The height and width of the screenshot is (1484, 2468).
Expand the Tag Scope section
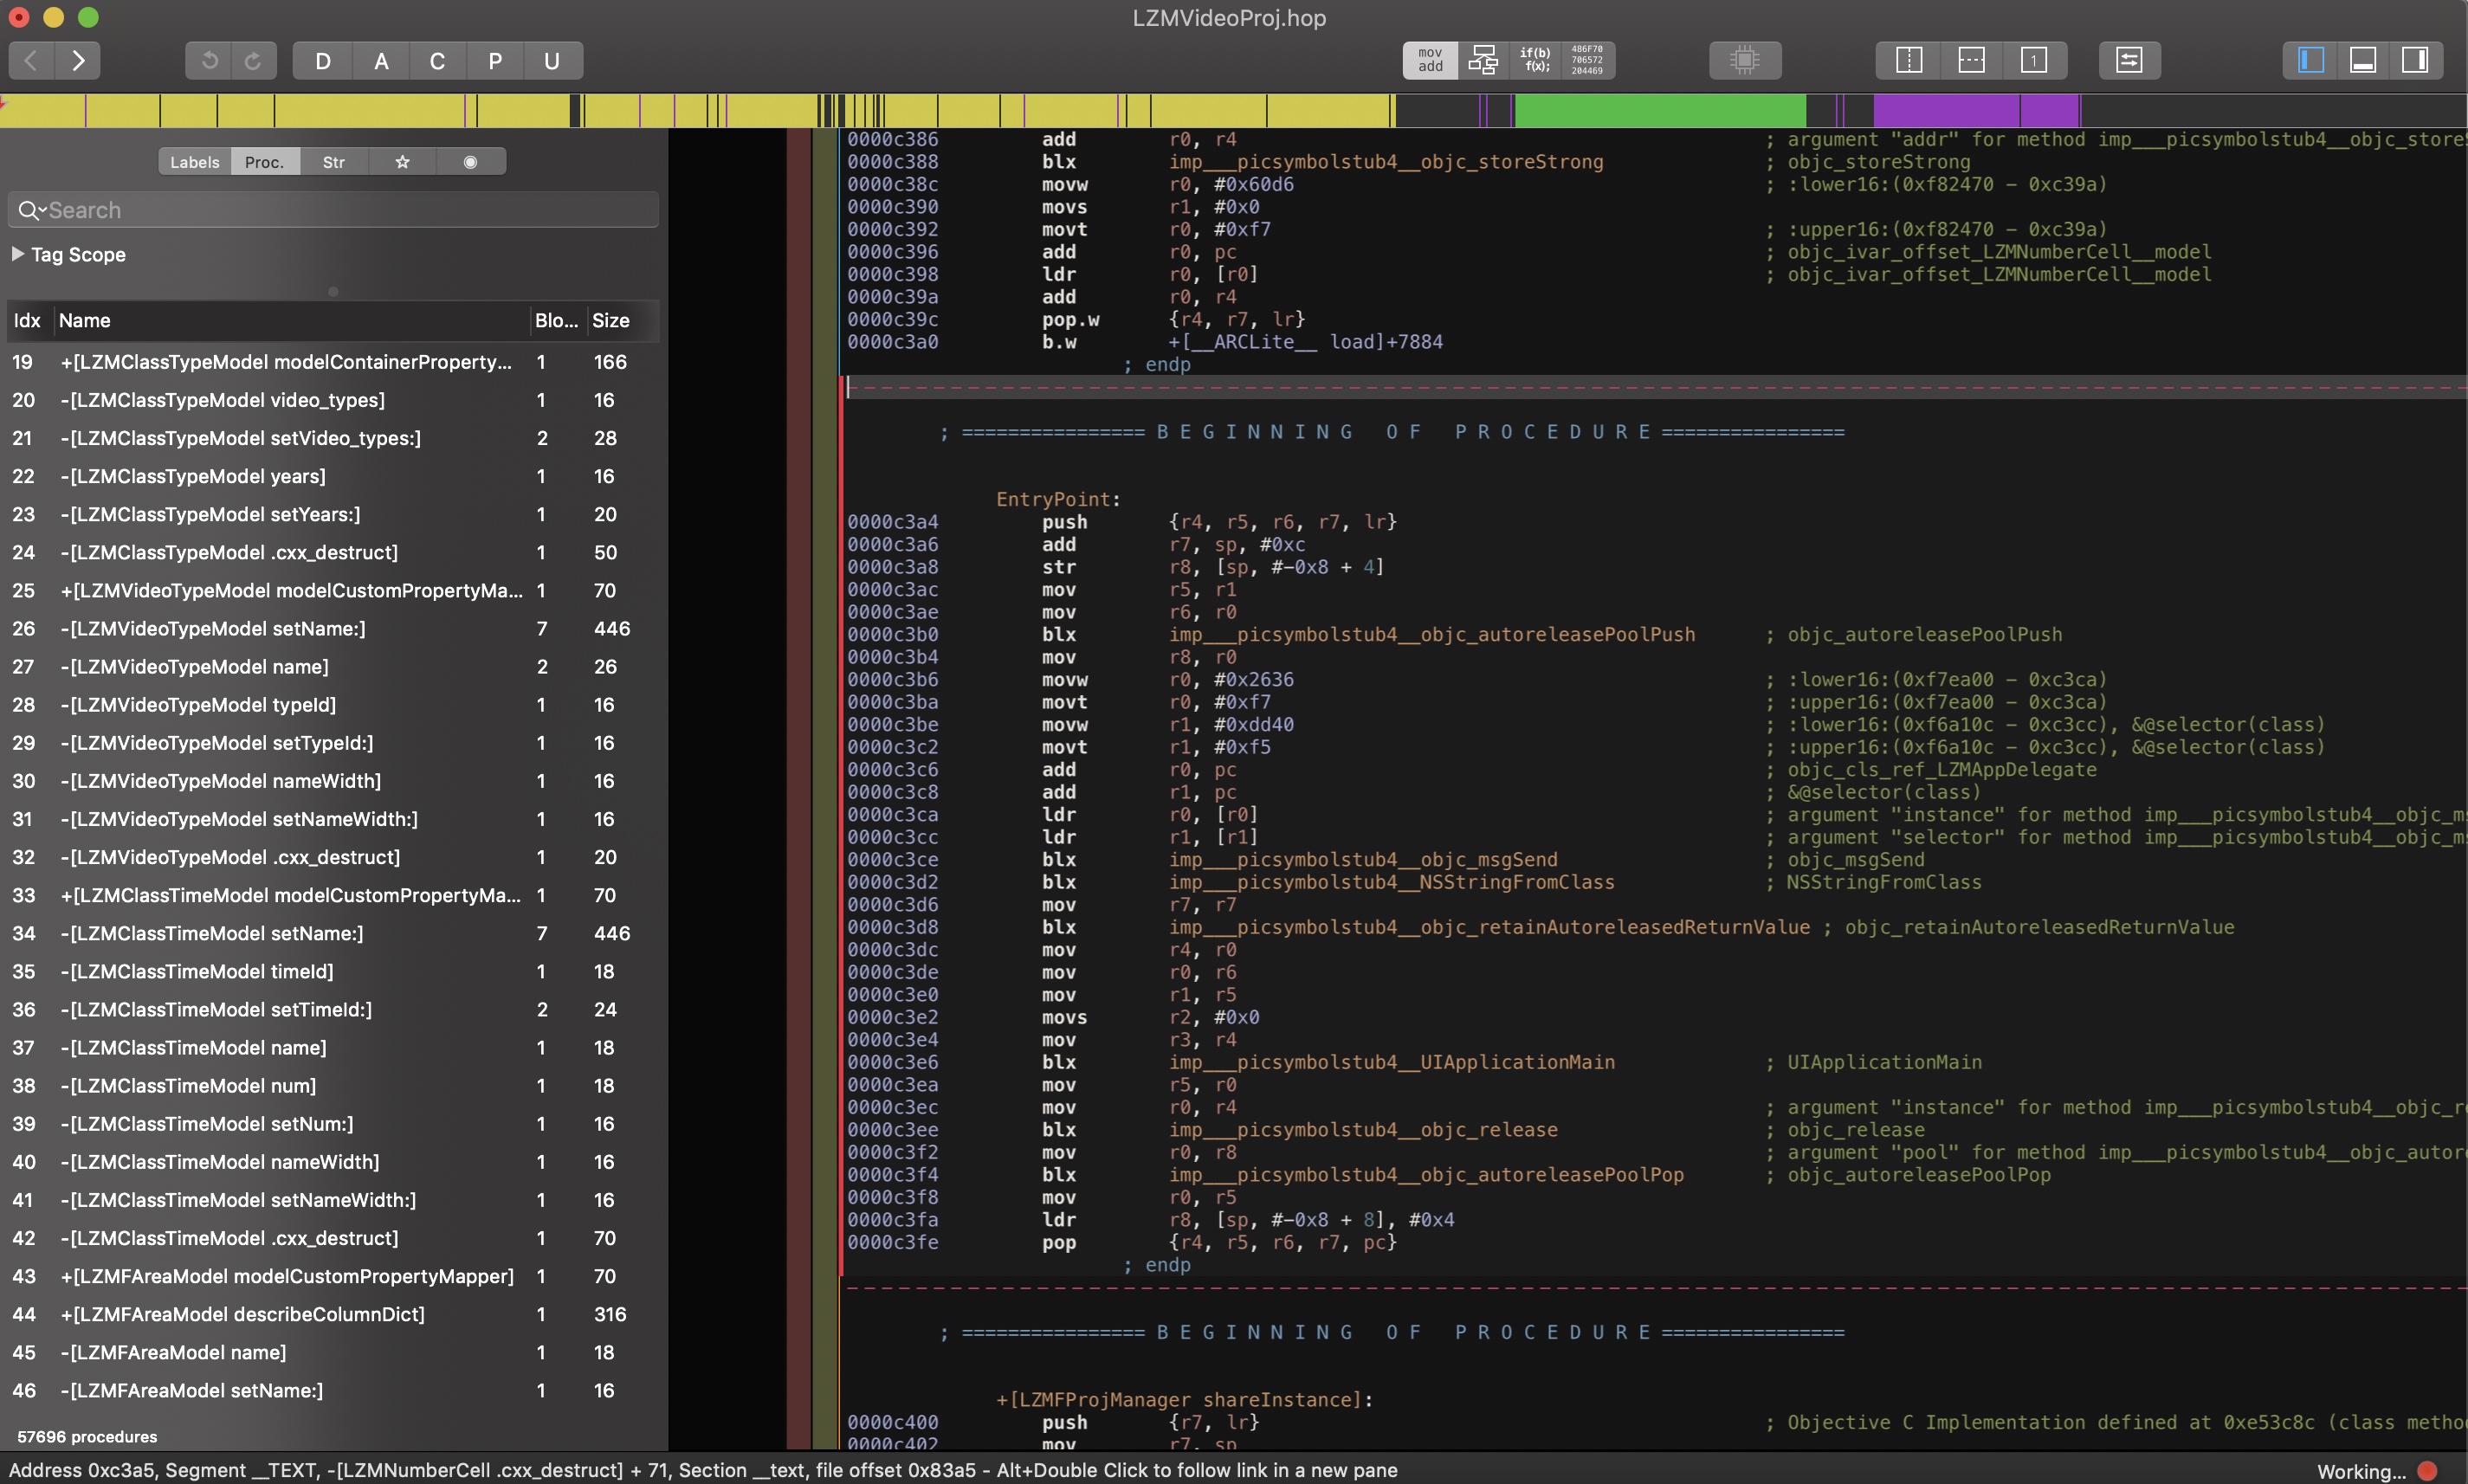click(18, 254)
